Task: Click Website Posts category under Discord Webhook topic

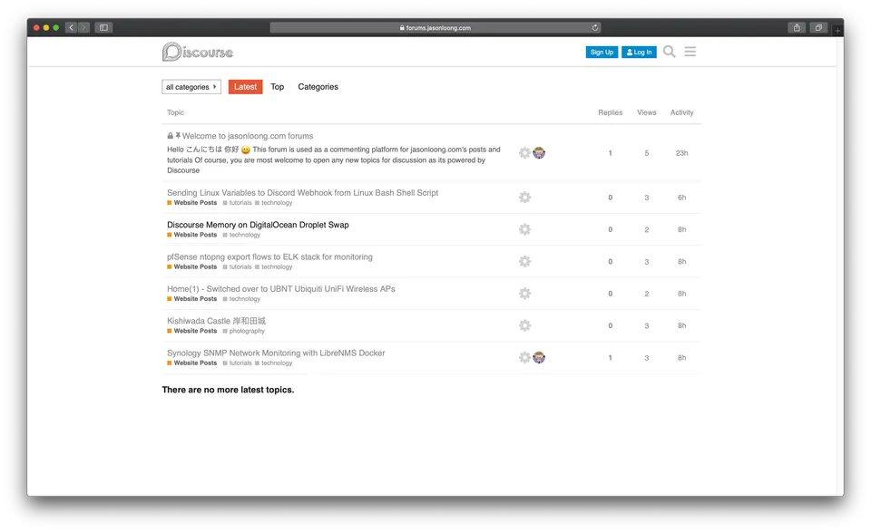Action: pyautogui.click(x=191, y=203)
